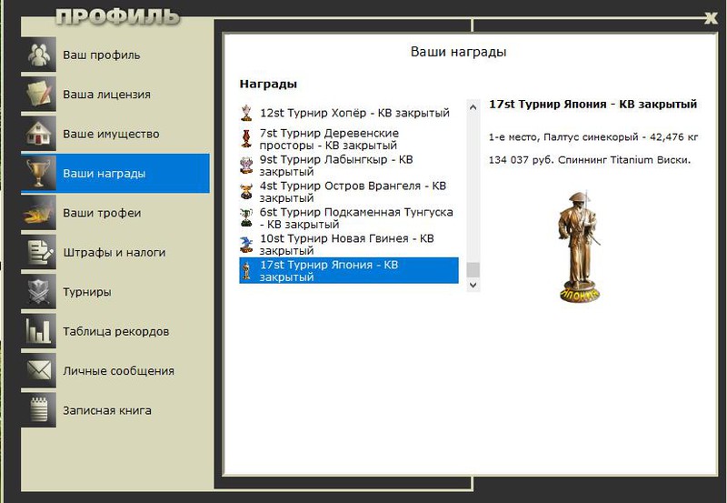This screenshot has width=727, height=503.
Task: Select award 12st Турнир Хопёр - КВ закрытый
Action: tap(349, 113)
